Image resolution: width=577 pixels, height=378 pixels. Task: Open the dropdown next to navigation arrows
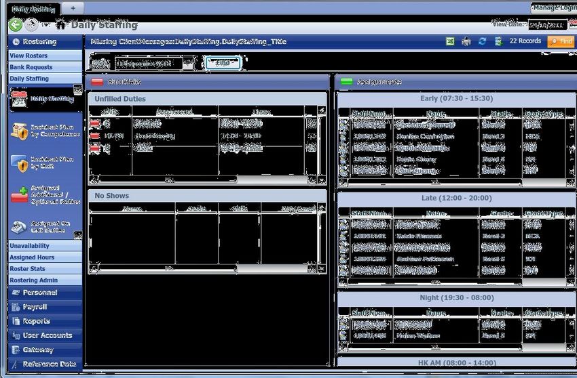46,26
